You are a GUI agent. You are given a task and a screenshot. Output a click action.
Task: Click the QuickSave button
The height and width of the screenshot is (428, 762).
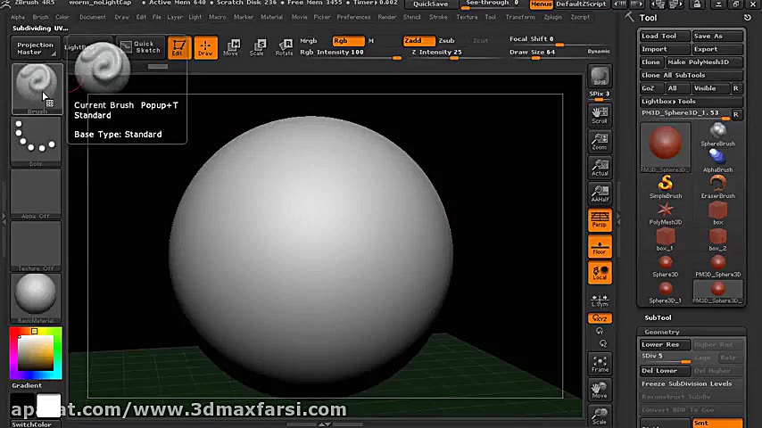click(x=431, y=4)
